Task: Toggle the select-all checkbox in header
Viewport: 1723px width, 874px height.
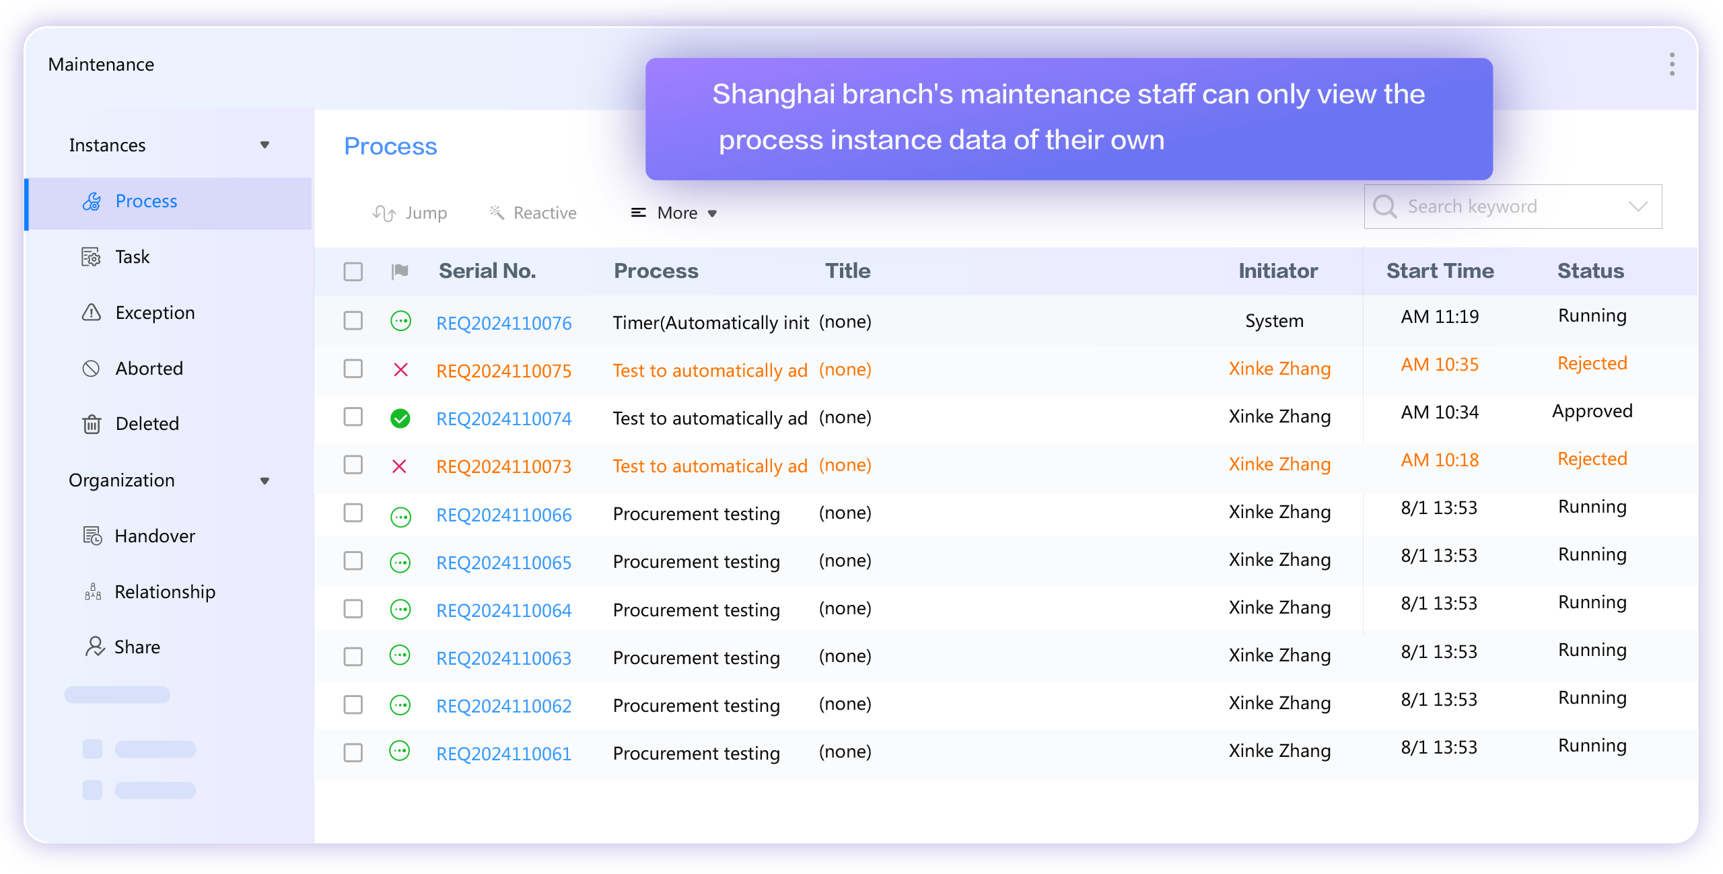Action: pos(353,272)
